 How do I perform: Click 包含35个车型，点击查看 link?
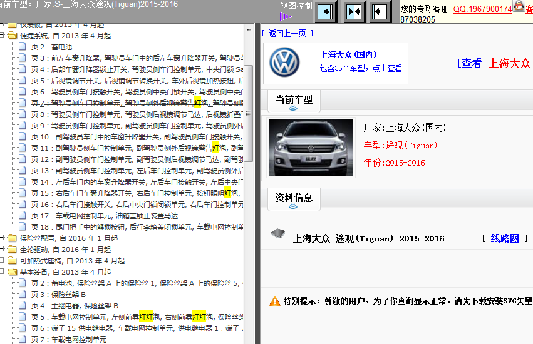[x=361, y=69]
